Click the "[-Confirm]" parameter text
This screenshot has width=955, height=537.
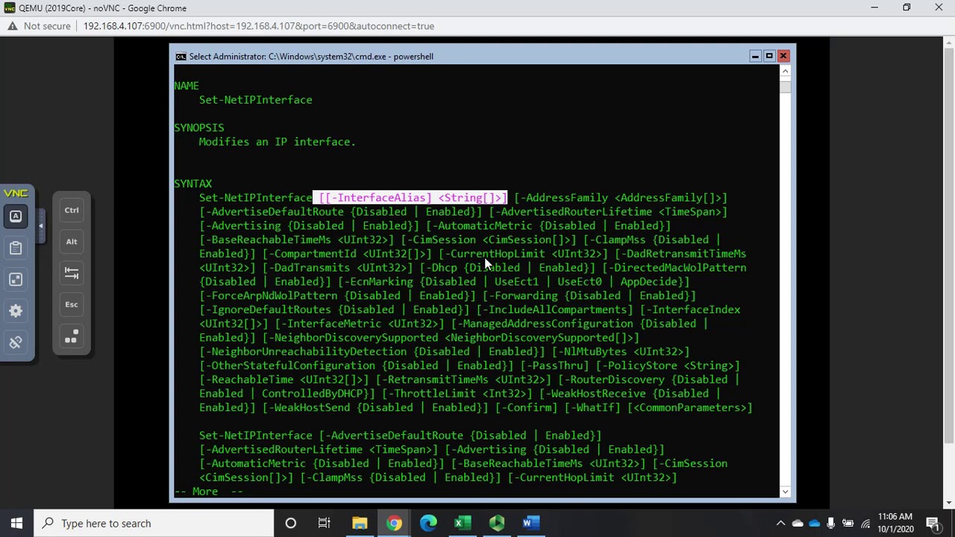pos(527,407)
